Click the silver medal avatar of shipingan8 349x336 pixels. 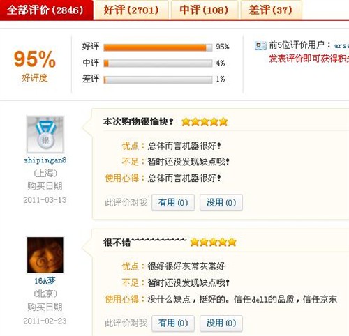tap(45, 135)
